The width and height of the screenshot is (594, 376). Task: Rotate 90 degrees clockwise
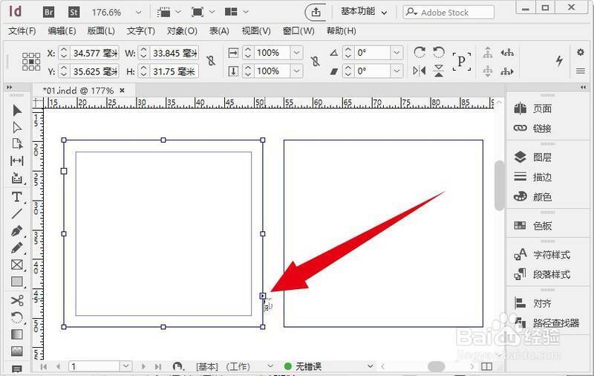click(x=420, y=52)
